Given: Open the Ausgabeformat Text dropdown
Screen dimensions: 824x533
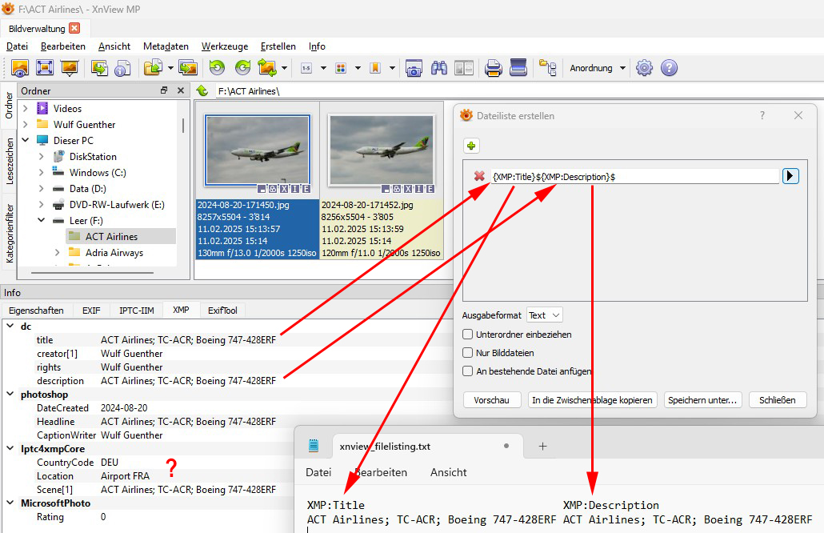Looking at the screenshot, I should (545, 315).
